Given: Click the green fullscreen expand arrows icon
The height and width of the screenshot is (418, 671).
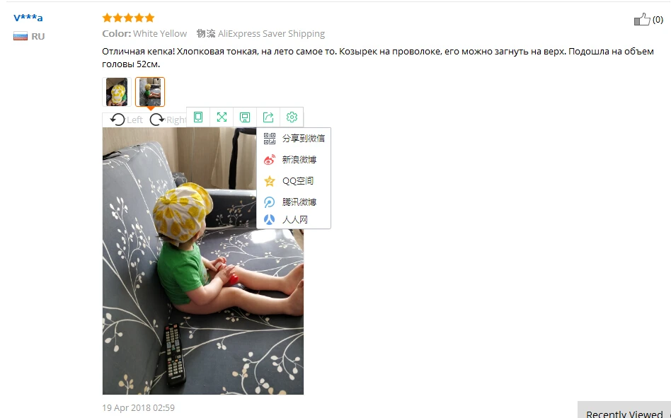Looking at the screenshot, I should 222,117.
